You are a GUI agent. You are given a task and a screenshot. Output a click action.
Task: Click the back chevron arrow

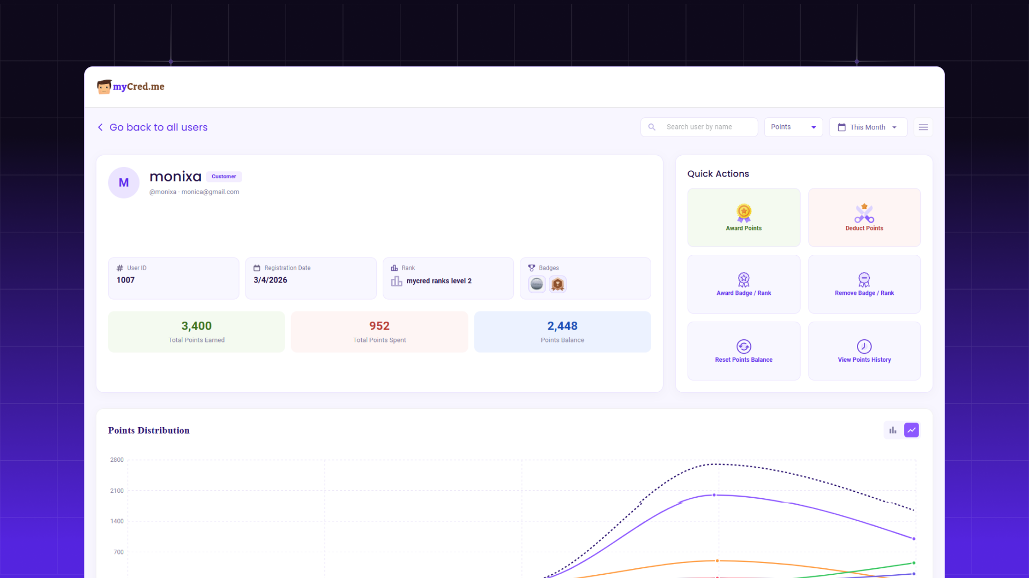pos(100,127)
